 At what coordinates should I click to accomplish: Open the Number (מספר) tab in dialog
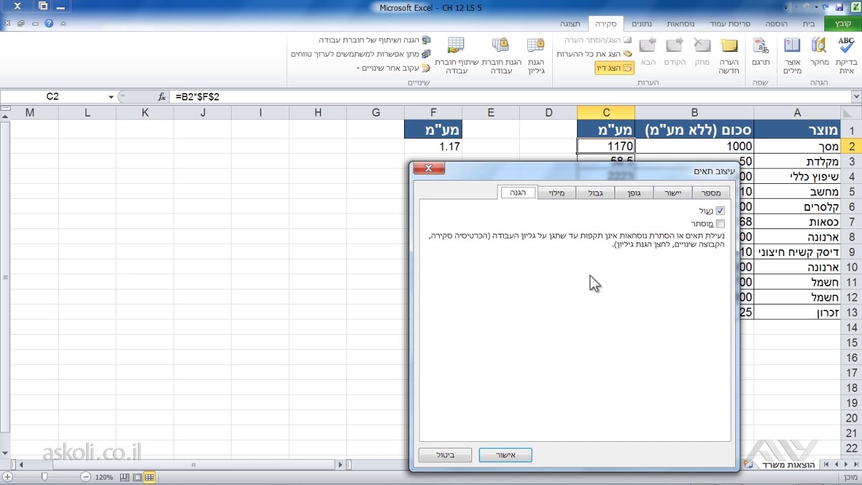click(711, 193)
